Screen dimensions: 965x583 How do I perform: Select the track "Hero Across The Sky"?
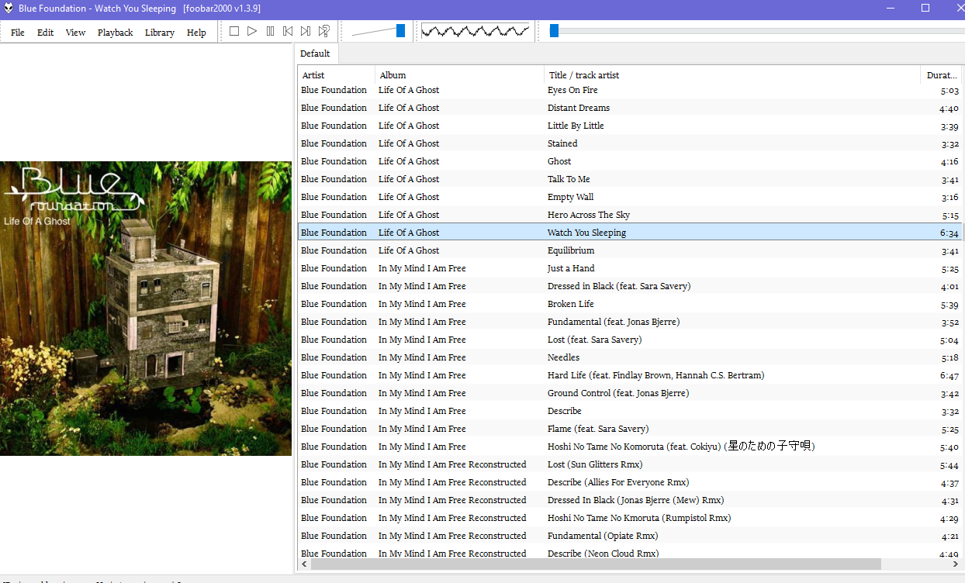pyautogui.click(x=589, y=215)
